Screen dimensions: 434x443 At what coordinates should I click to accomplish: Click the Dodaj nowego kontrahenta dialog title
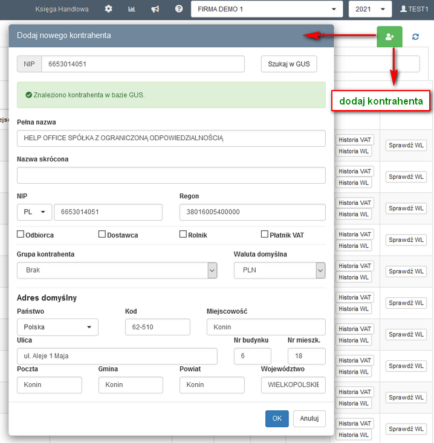click(64, 35)
